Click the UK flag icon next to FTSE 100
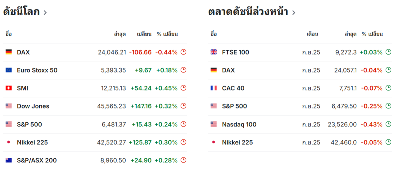The image size is (396, 169). 213,52
